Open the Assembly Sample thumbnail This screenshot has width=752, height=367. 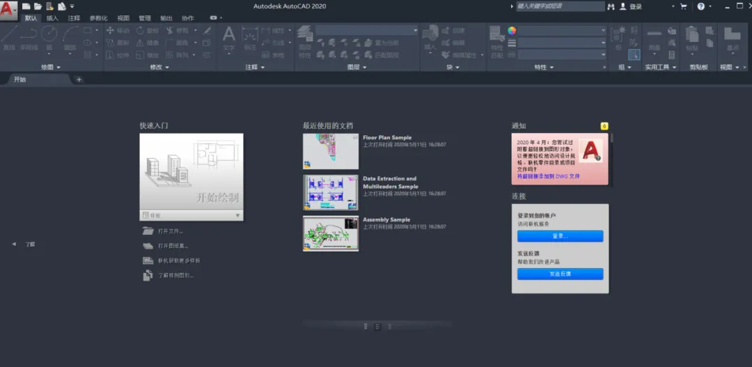point(331,233)
